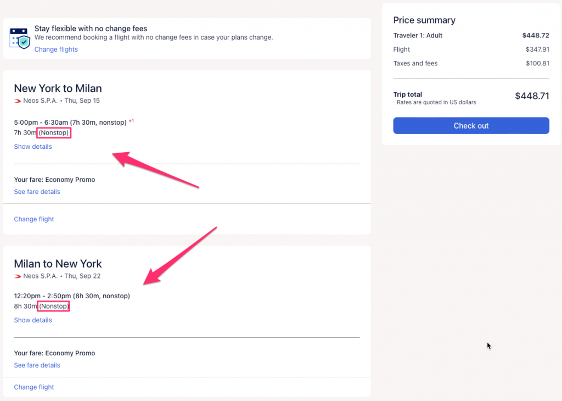Click Neos airline logo under New York to Milan
This screenshot has height=401, width=562.
coord(18,101)
